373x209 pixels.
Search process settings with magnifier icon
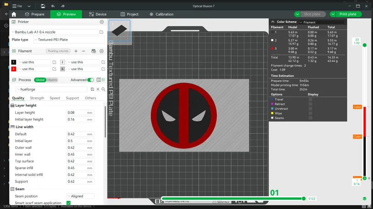(103, 89)
